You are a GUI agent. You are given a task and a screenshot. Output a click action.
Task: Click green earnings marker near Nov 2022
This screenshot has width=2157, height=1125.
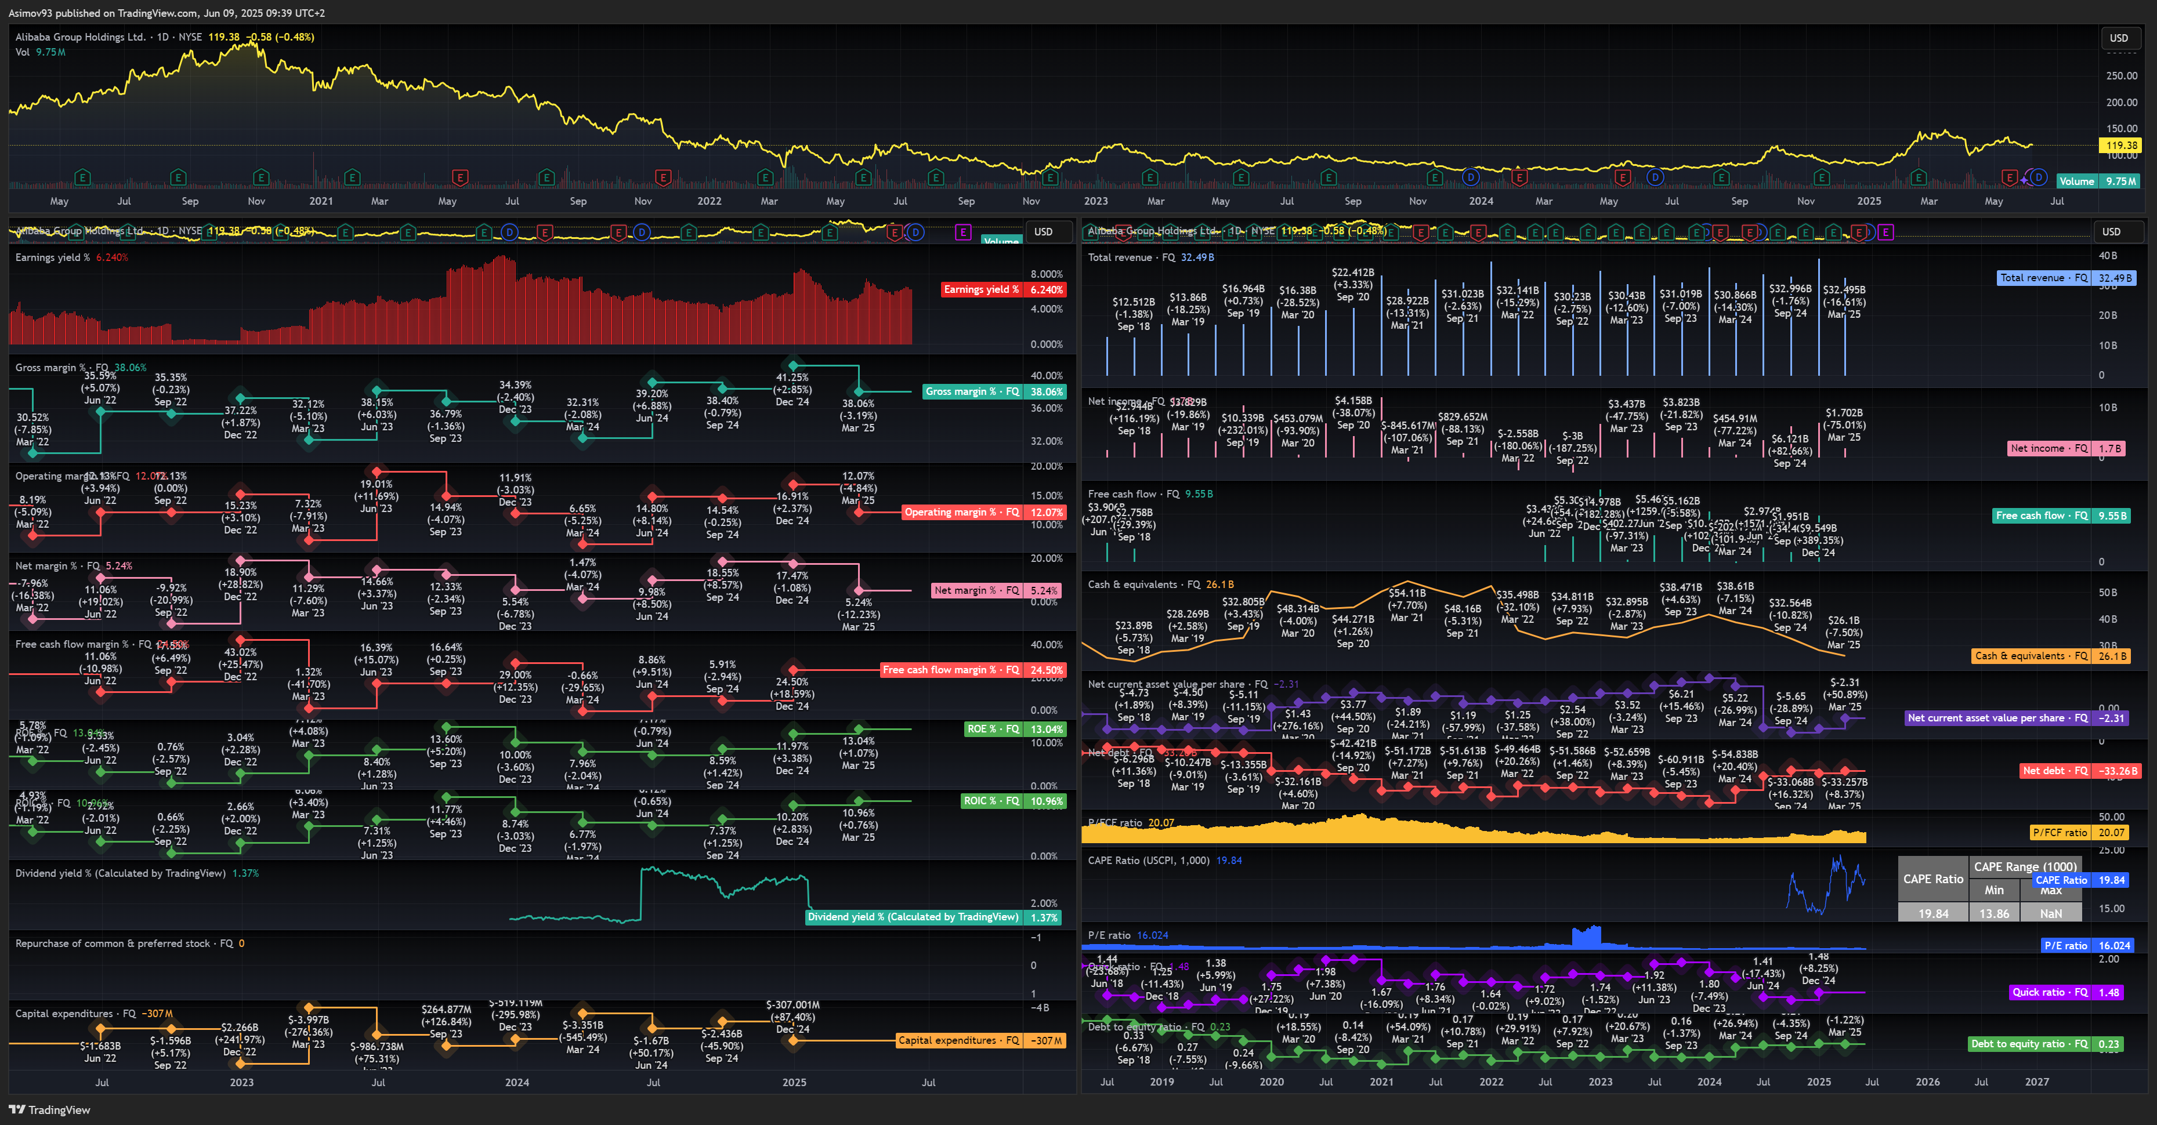point(1050,177)
